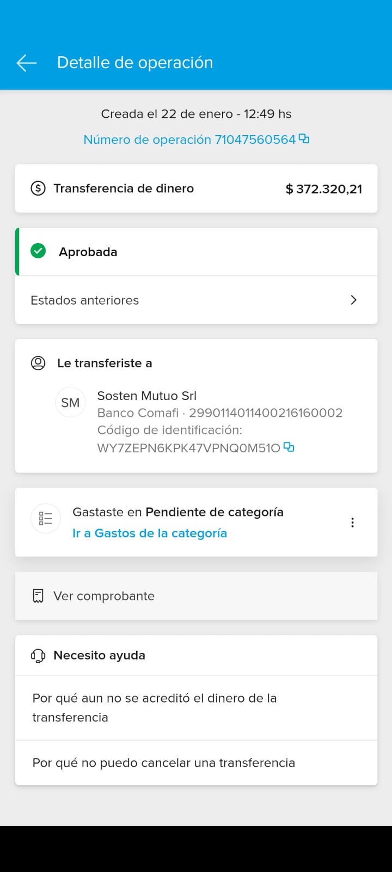392x872 pixels.
Task: Tap the profile icon by Le transferiste a
Action: [x=38, y=363]
